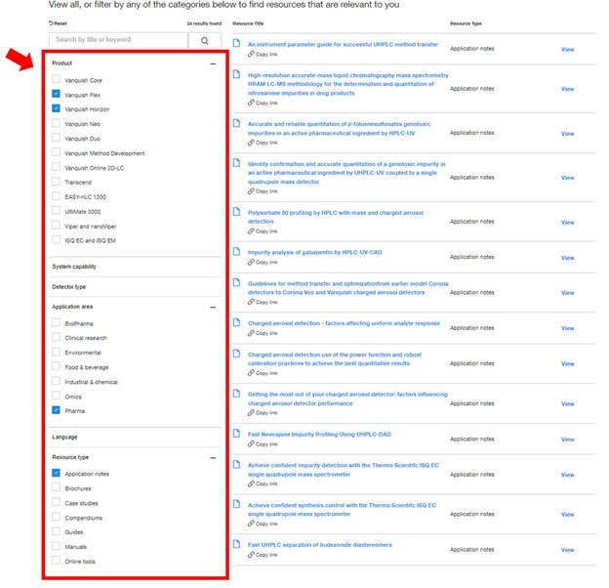Click View for Polysorbate 80 profiling

[567, 223]
